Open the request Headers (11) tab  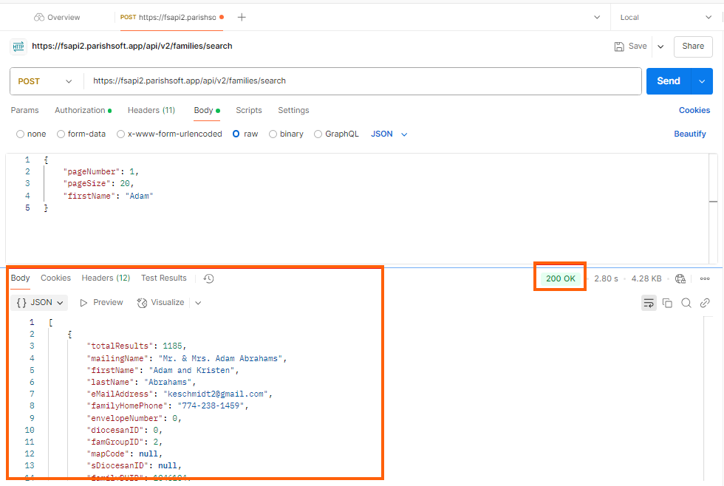151,110
